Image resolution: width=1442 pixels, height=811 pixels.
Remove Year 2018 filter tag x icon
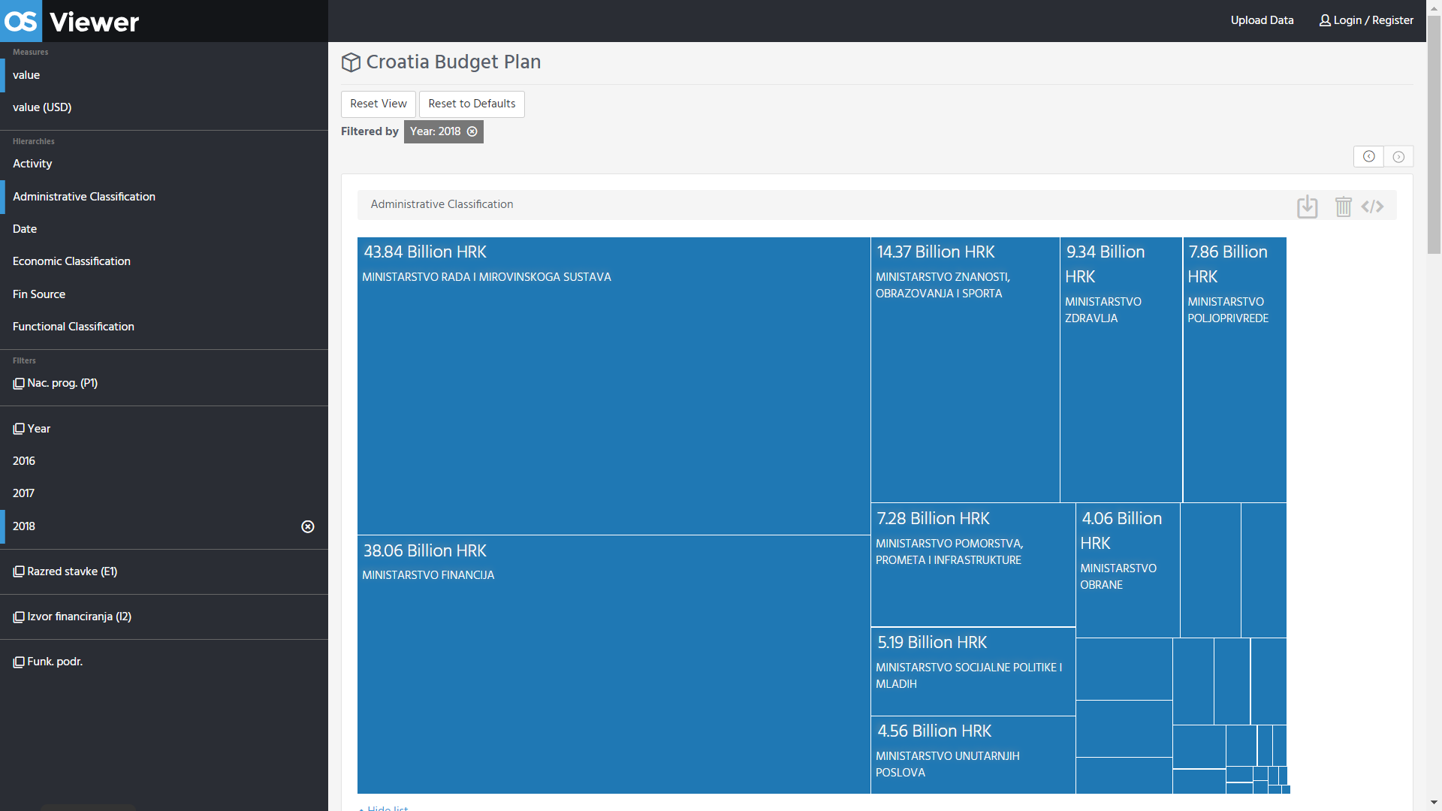(472, 131)
